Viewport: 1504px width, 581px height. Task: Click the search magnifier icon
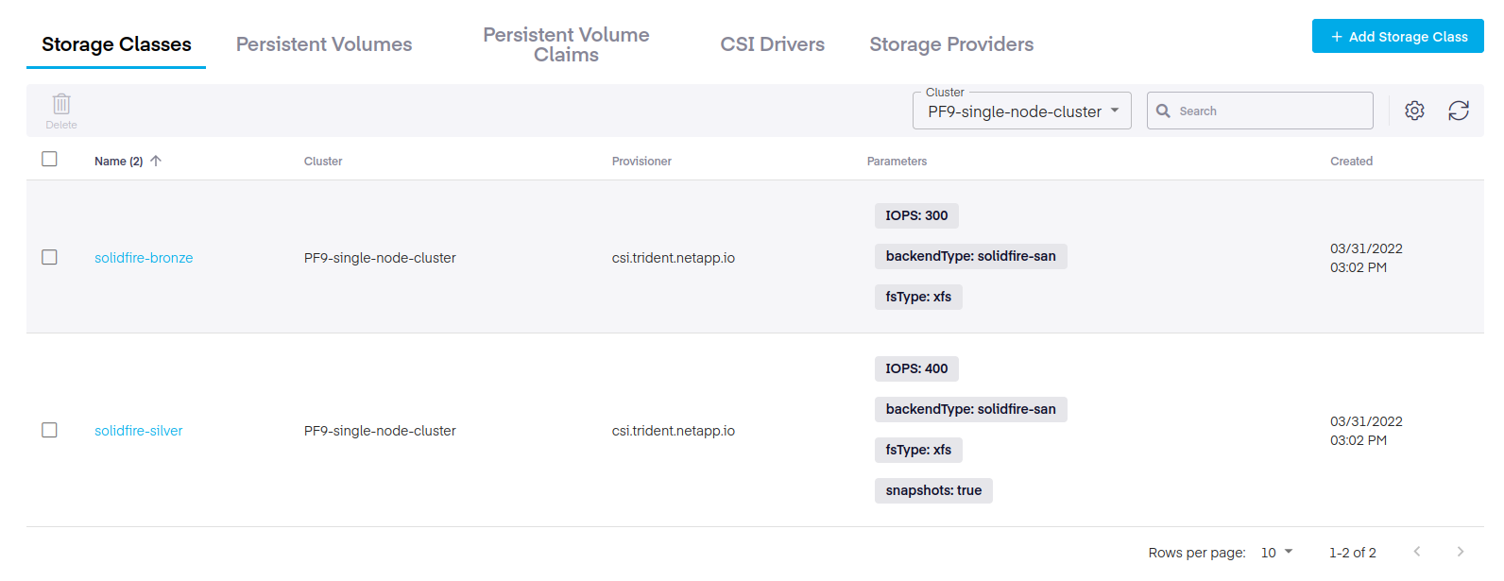[x=1163, y=111]
